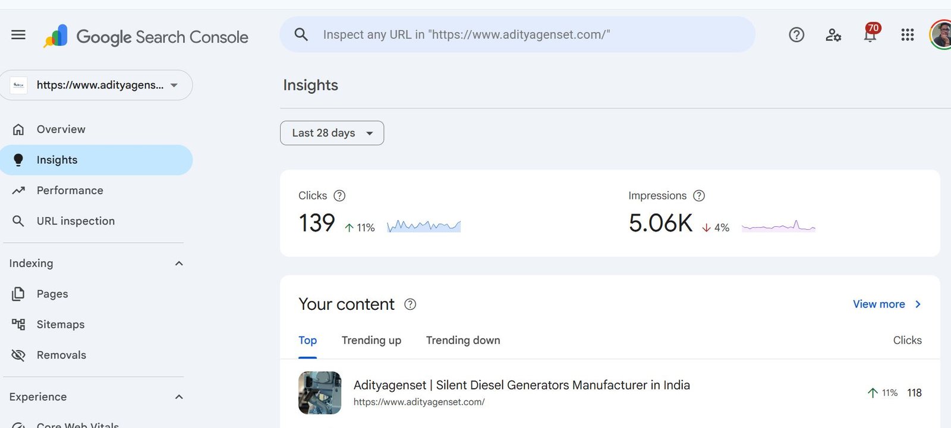The image size is (951, 428).
Task: Click the Overview home icon
Action: point(18,129)
